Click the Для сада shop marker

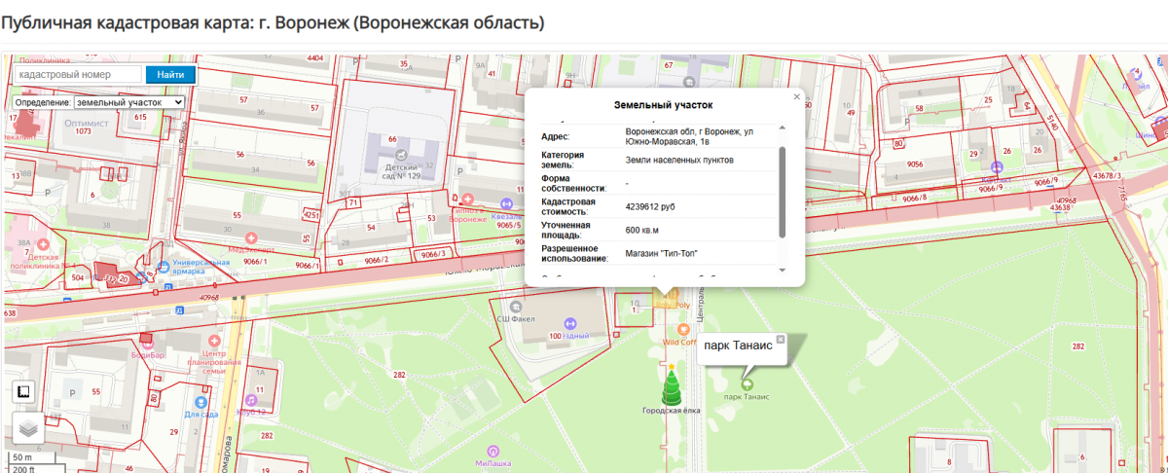tap(200, 401)
